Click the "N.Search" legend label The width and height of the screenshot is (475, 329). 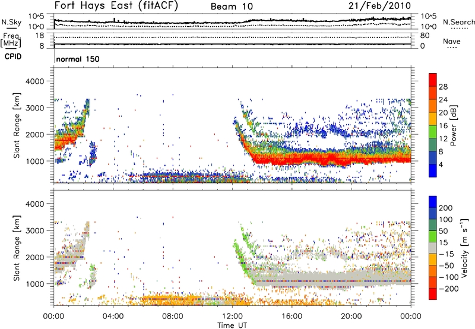click(458, 22)
